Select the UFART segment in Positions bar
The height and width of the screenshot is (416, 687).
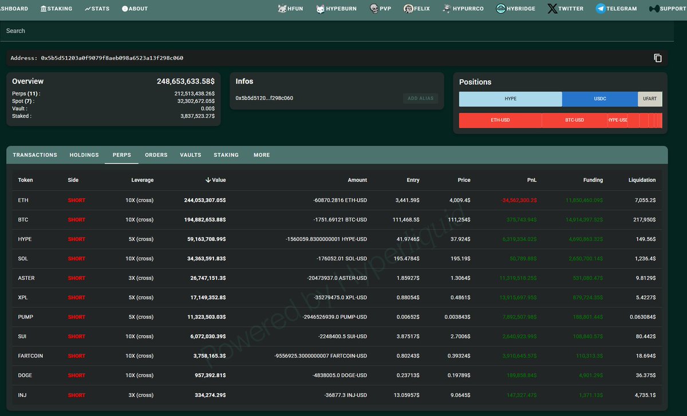pyautogui.click(x=650, y=99)
